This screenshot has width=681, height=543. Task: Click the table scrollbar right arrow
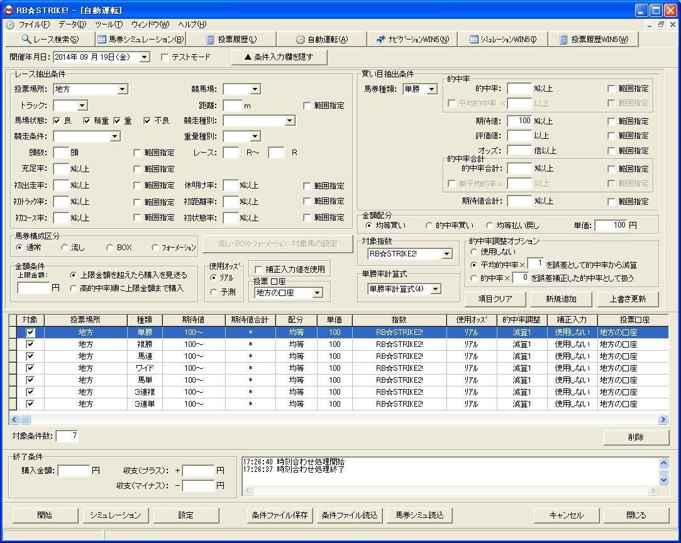point(663,419)
